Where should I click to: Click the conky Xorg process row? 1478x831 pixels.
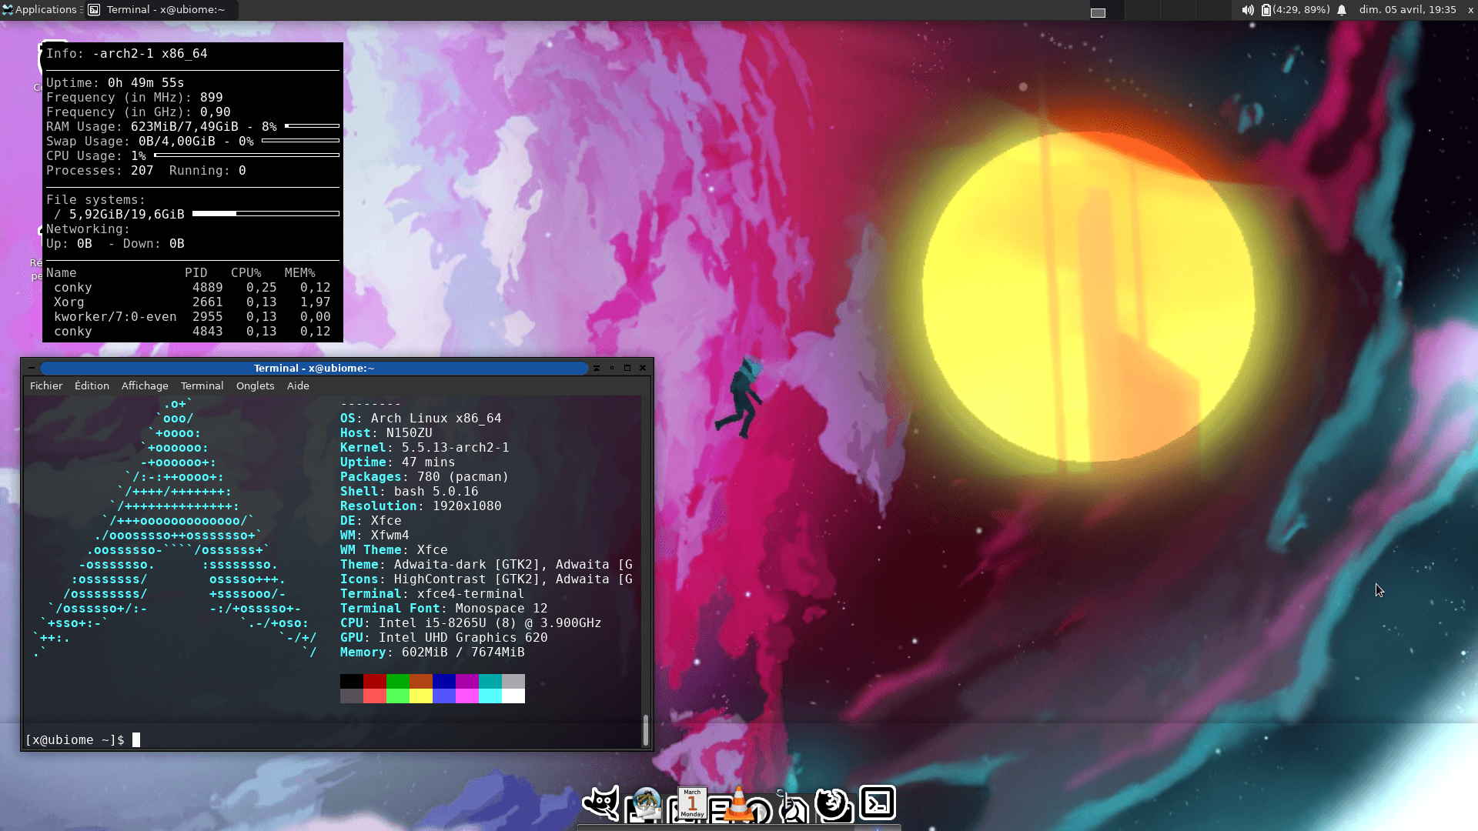pos(192,302)
